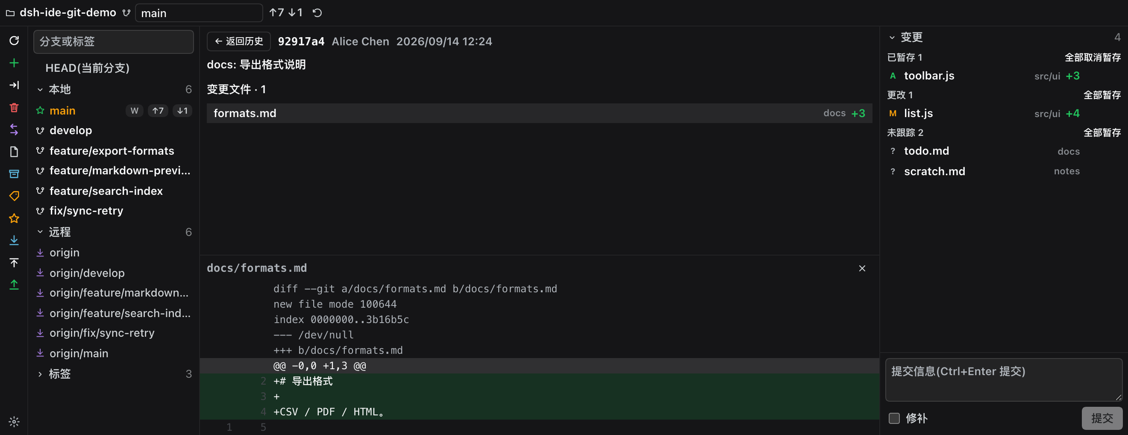Collapse the 远程 remote branches group
1128x435 pixels.
click(x=40, y=232)
